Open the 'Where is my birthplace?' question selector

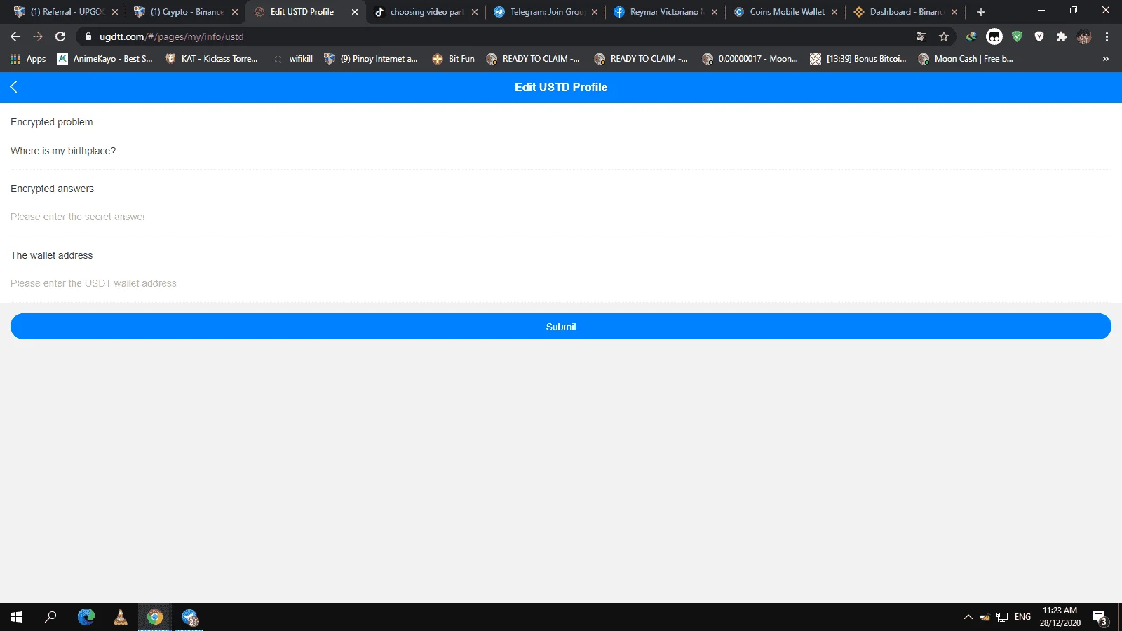point(561,151)
